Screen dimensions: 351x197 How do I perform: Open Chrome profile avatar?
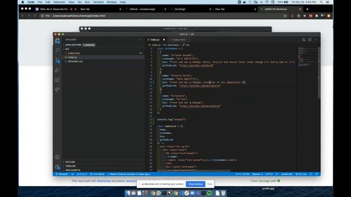pos(329,16)
